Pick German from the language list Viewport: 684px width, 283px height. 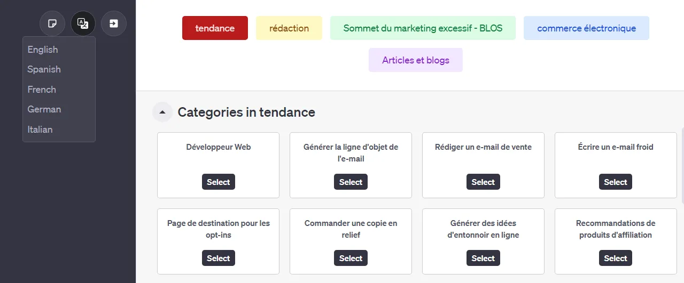tap(44, 109)
